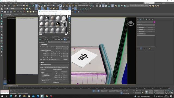Click the large Set Key plus button
Viewport: 174px width, 98px height.
coord(147,92)
